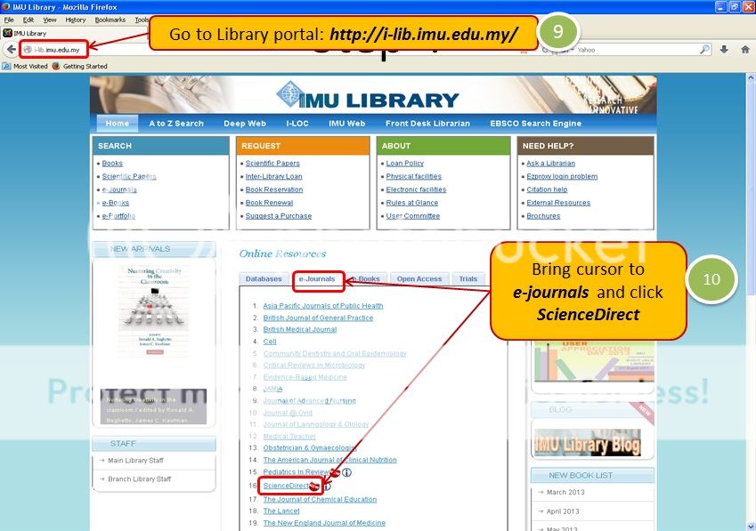The height and width of the screenshot is (531, 756).
Task: Click the Back navigation arrow
Action: tap(12, 51)
